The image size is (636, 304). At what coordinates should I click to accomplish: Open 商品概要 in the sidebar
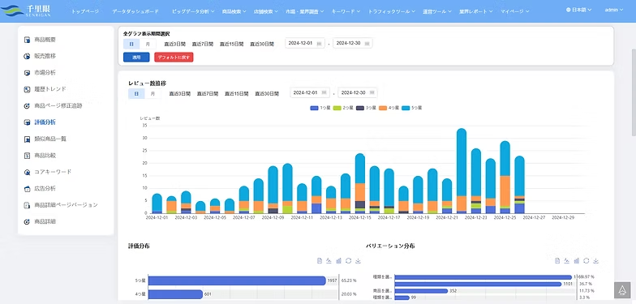point(40,40)
